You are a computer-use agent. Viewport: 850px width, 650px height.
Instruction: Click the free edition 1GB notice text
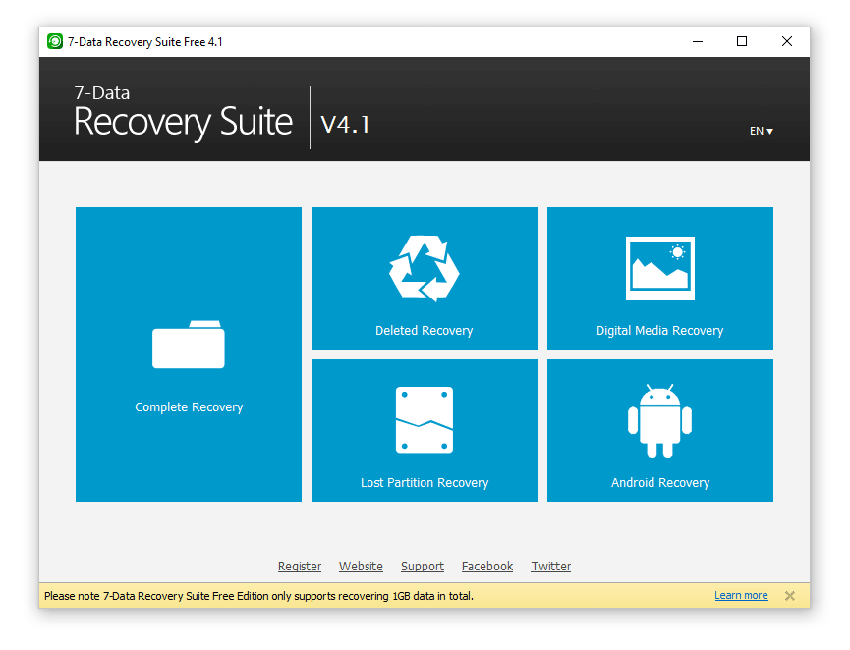[258, 596]
